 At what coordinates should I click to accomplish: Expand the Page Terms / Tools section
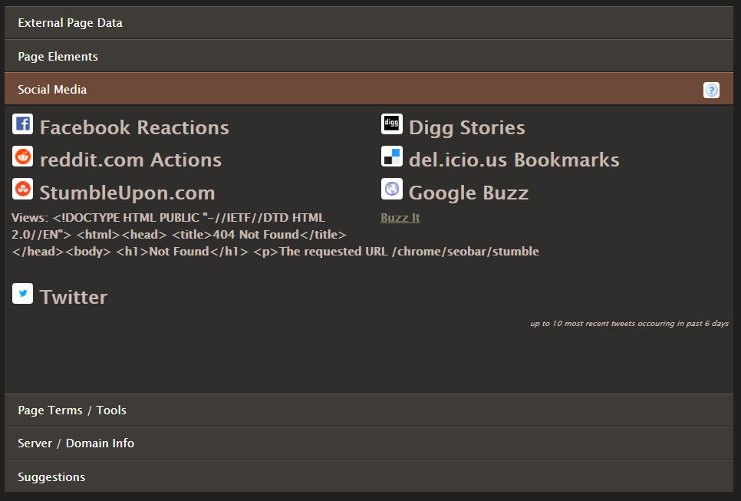72,410
